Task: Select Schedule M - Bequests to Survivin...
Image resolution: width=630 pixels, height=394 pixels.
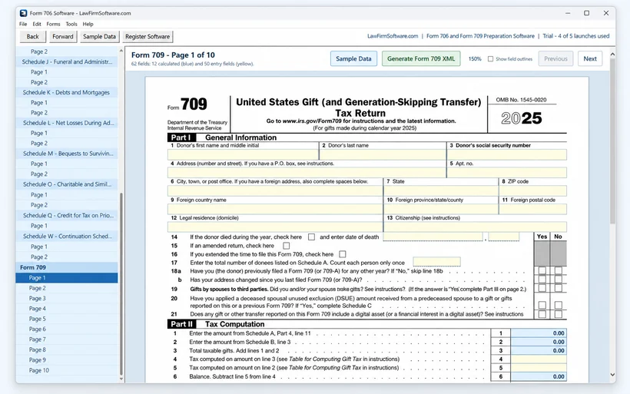Action: (x=67, y=154)
